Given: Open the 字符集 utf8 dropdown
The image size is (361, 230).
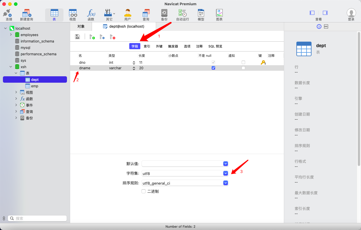Looking at the screenshot, I should (225, 173).
